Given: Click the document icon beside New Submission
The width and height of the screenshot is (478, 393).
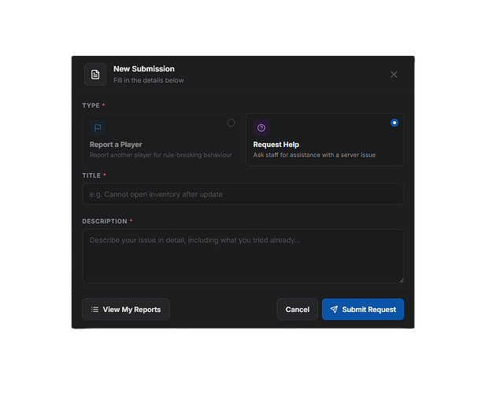Looking at the screenshot, I should coord(95,75).
